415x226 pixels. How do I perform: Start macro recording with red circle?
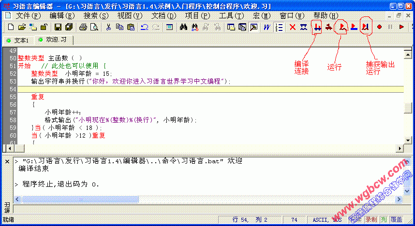[379, 27]
